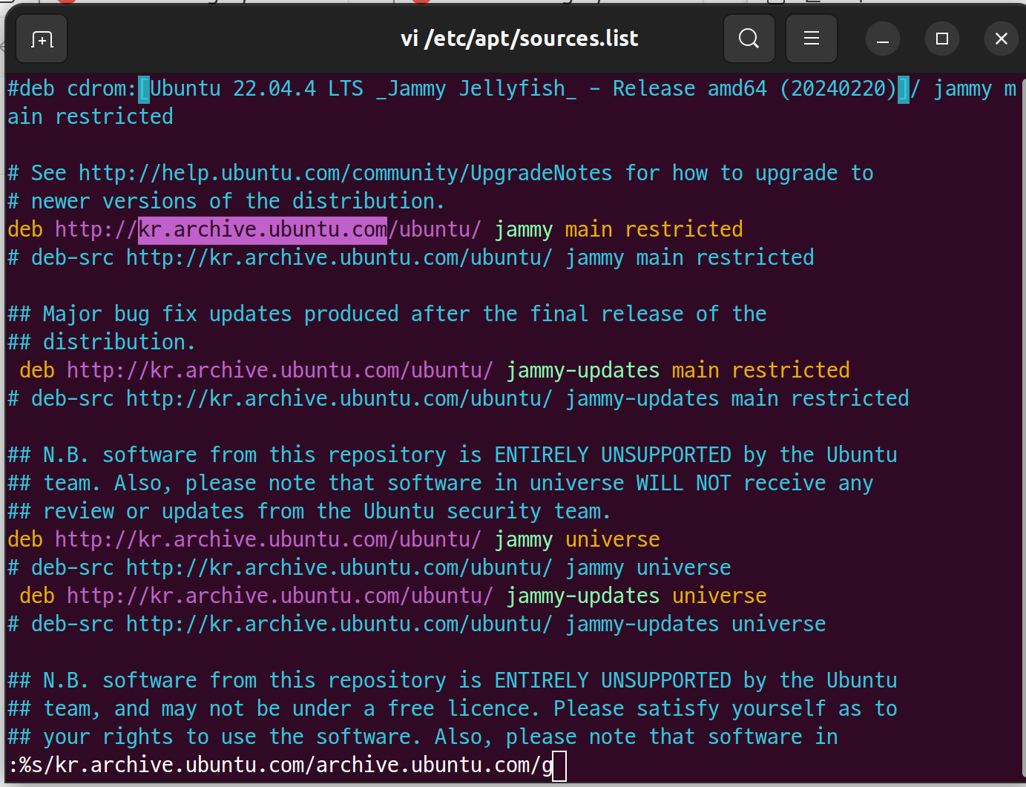Click the '#deb cdrom:' line start
Viewport: 1026px width, 787px height.
point(72,89)
